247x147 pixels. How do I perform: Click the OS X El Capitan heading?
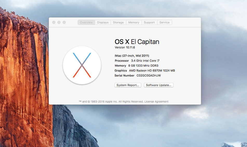coord(137,42)
